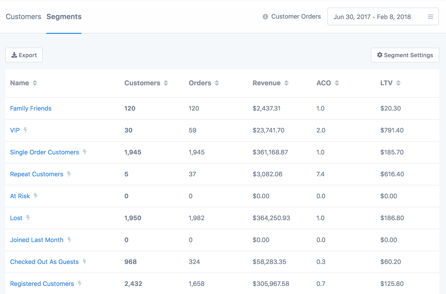Screen dimensions: 446x294
Task: Open the Family Friends segment
Action: click(31, 108)
